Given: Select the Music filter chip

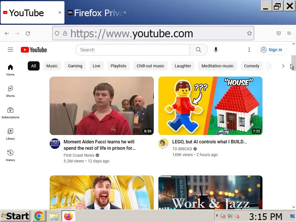Looking at the screenshot, I should [x=52, y=66].
